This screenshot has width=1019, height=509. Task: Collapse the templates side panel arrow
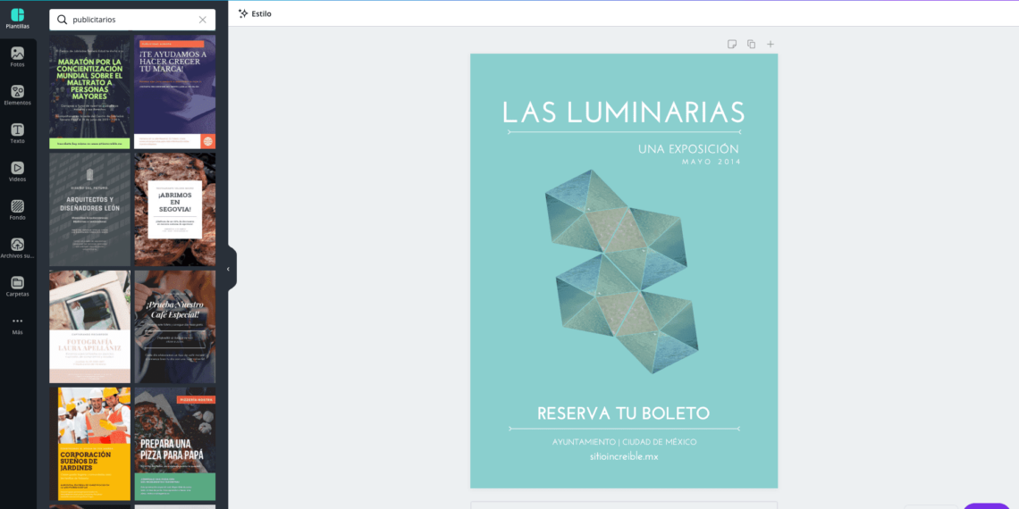[x=229, y=269]
